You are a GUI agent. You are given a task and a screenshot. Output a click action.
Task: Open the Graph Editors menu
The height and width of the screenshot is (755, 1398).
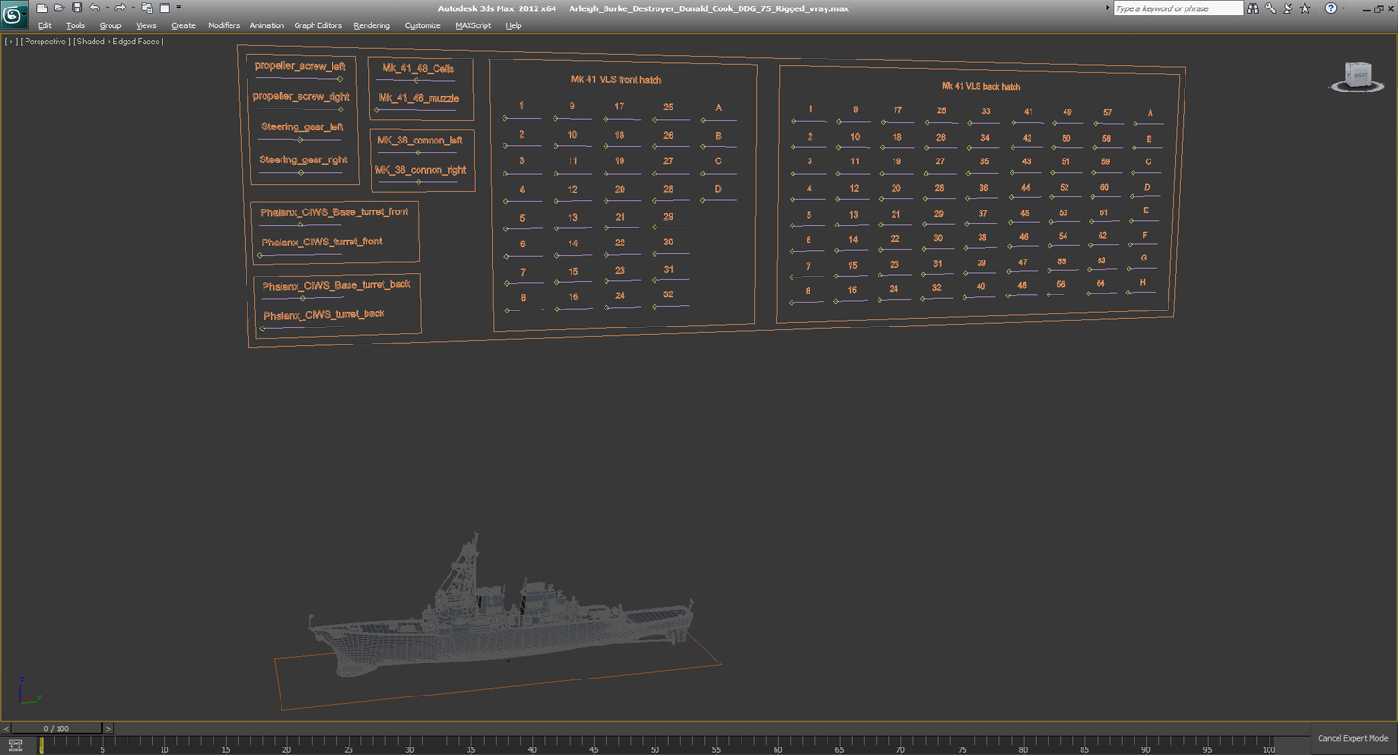[318, 25]
